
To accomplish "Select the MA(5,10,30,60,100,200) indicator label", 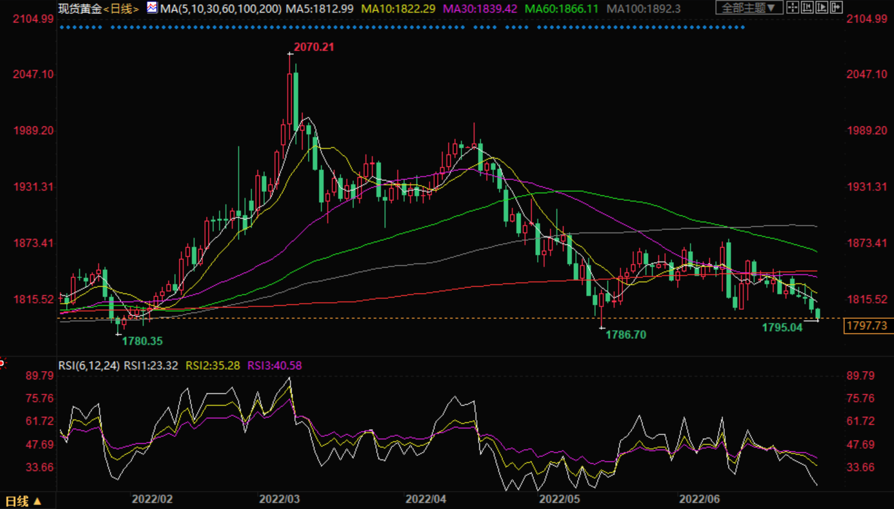I will coord(221,9).
